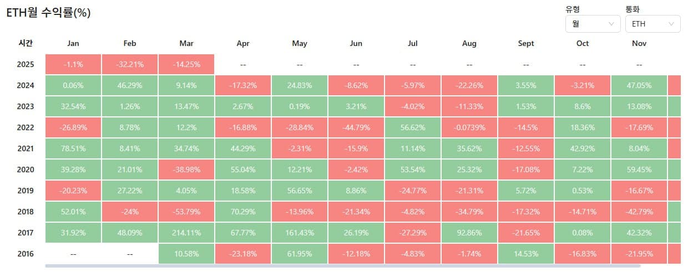Open the 통화 dropdown showing ETH
688x272 pixels.
(652, 24)
